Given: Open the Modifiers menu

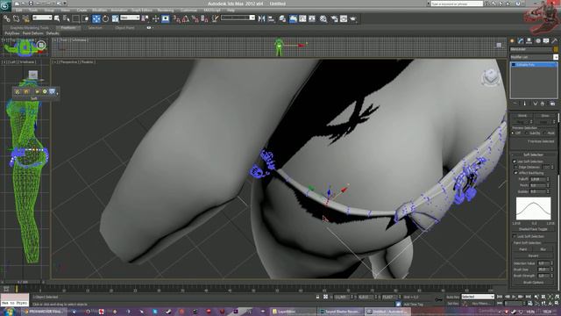Looking at the screenshot, I should click(99, 10).
